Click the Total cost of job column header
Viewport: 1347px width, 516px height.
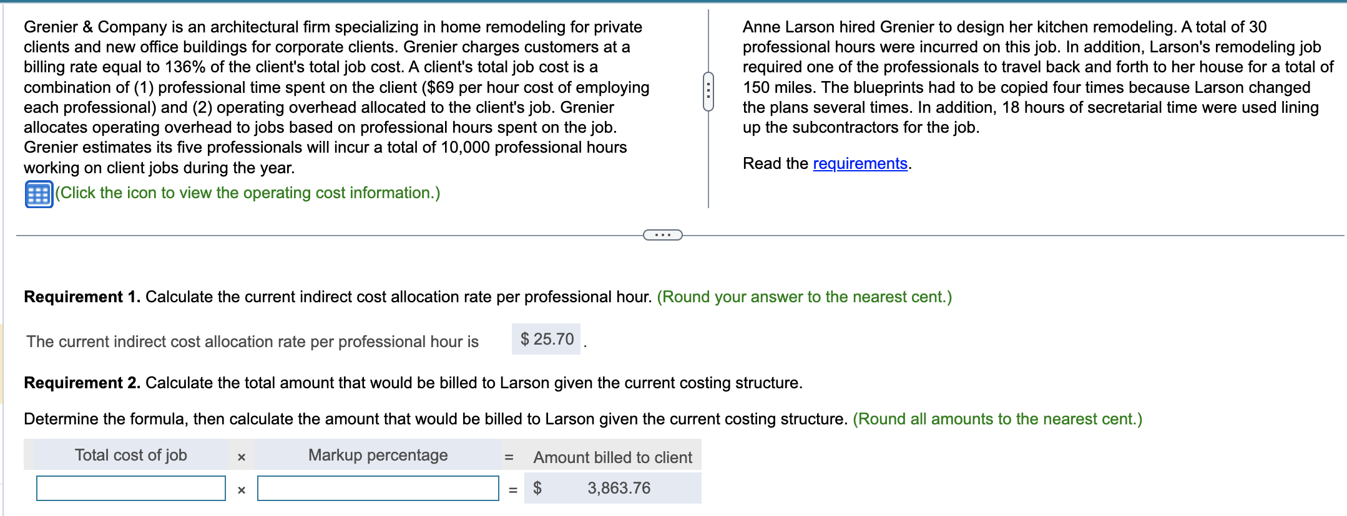coord(130,456)
